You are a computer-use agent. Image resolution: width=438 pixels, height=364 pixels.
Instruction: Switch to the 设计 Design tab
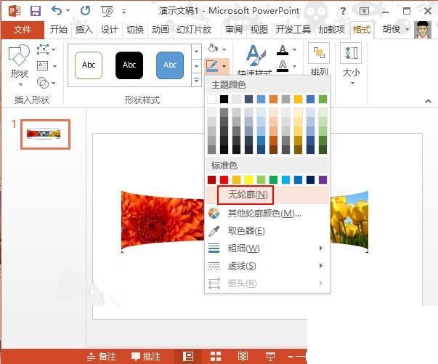tap(109, 29)
